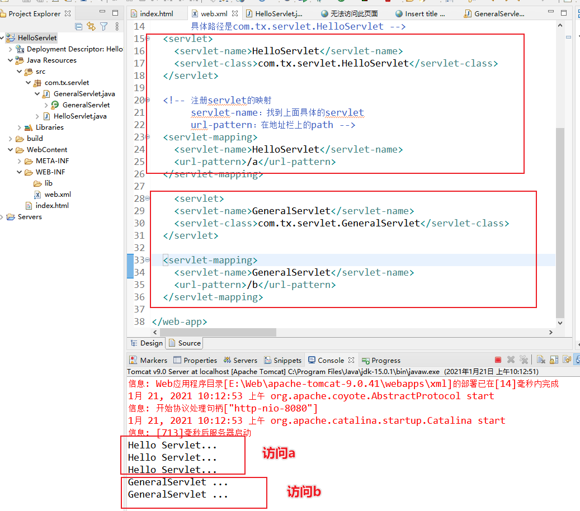Image resolution: width=580 pixels, height=511 pixels.
Task: Expand the Libraries node
Action: 19,127
